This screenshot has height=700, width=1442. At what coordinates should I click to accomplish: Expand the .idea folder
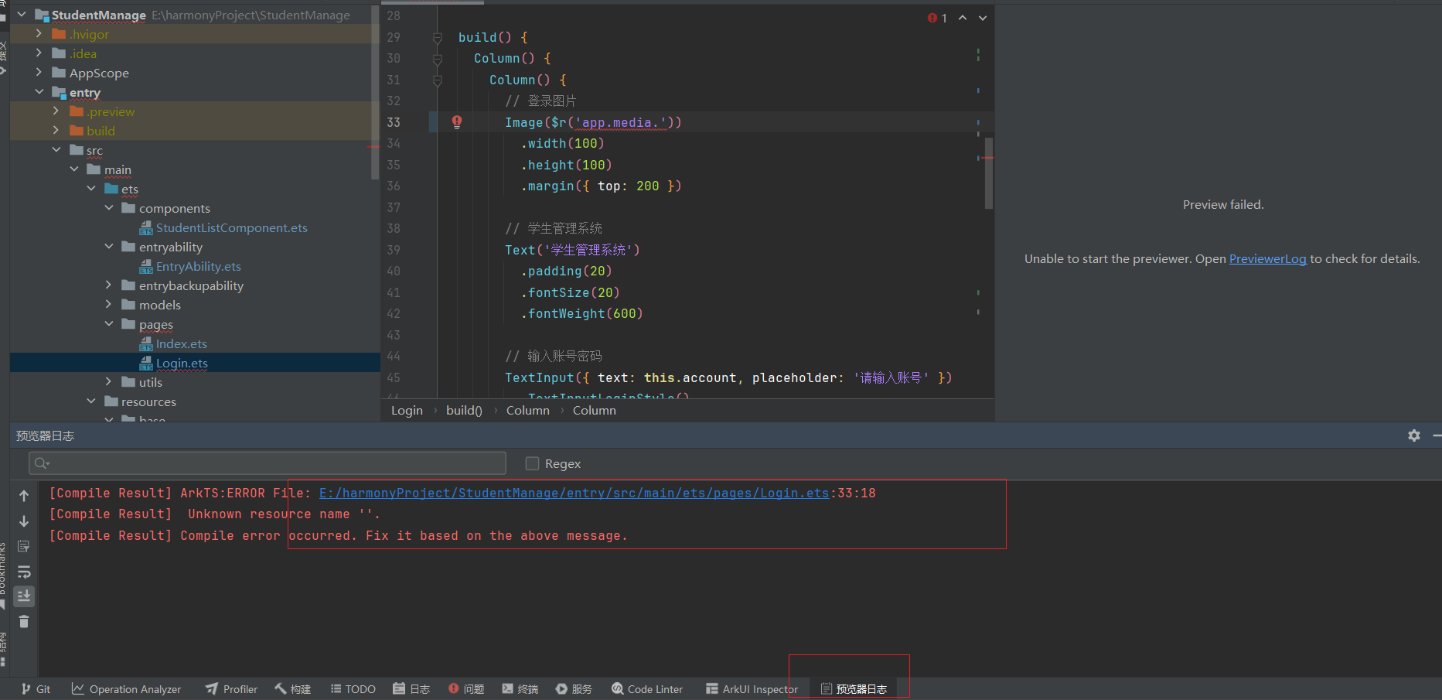point(39,53)
